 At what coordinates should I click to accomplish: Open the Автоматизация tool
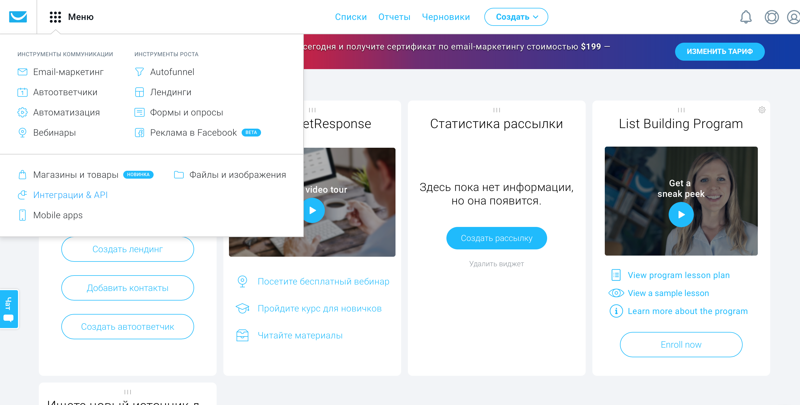point(66,112)
